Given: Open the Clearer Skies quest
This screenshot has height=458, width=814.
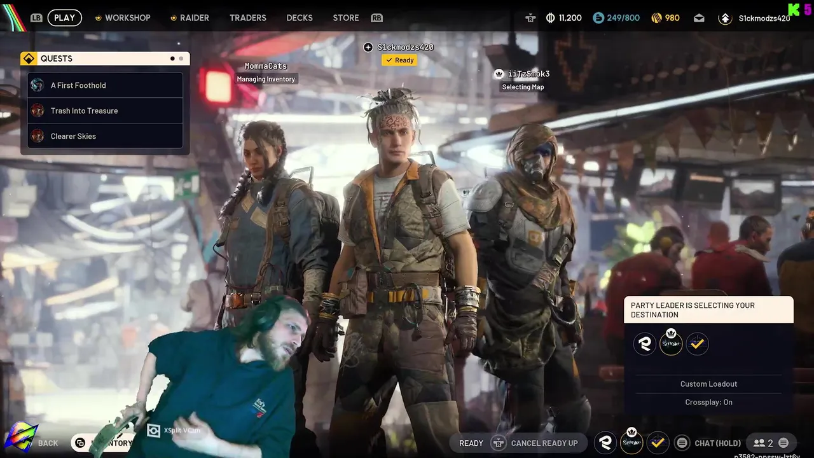Looking at the screenshot, I should (x=105, y=136).
